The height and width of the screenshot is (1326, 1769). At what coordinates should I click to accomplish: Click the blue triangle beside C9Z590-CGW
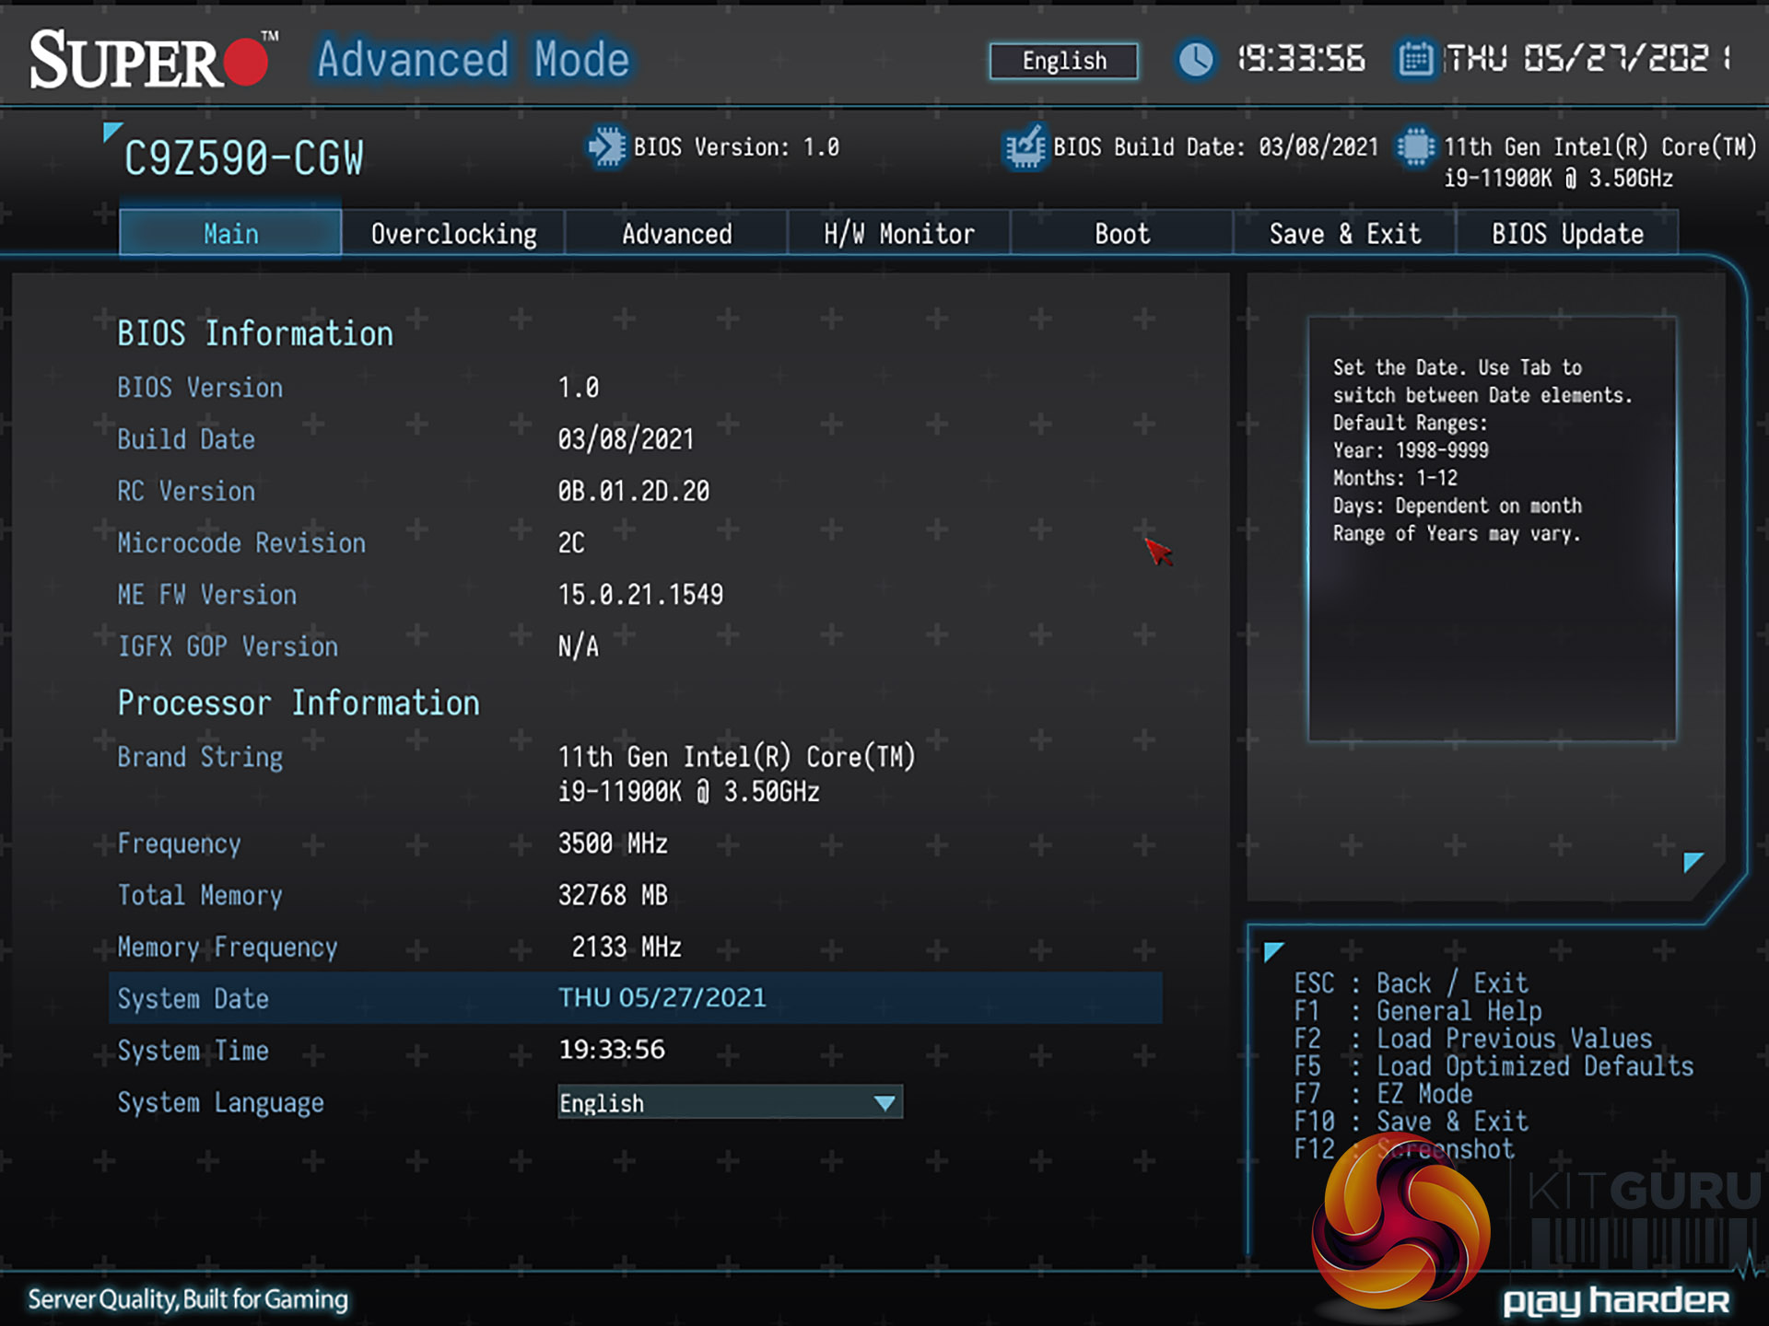[x=111, y=132]
